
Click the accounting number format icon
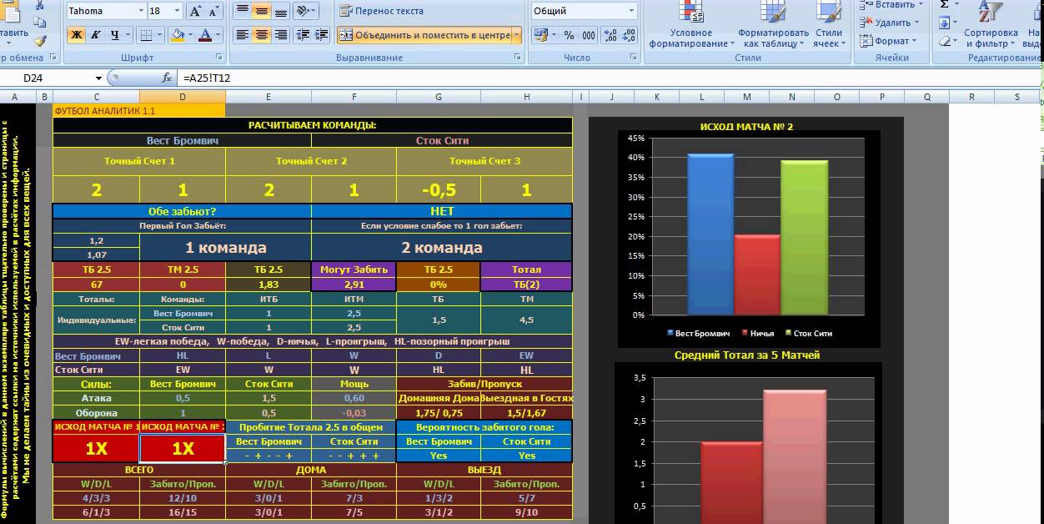(540, 35)
